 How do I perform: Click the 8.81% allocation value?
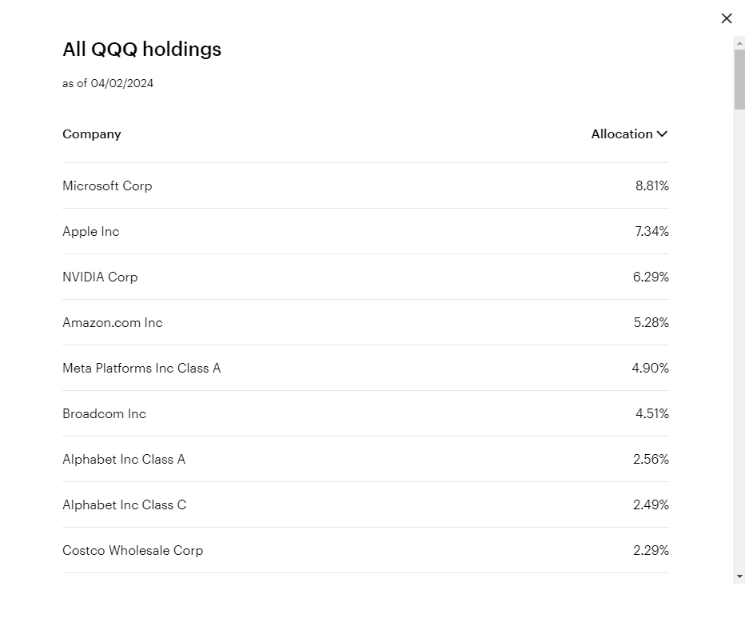click(652, 185)
